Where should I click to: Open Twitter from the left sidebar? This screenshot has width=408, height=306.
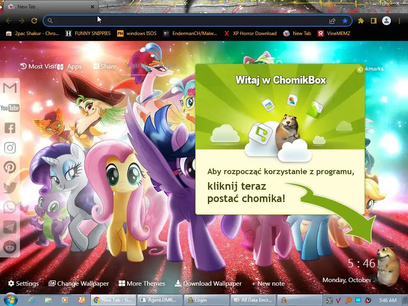click(x=10, y=187)
